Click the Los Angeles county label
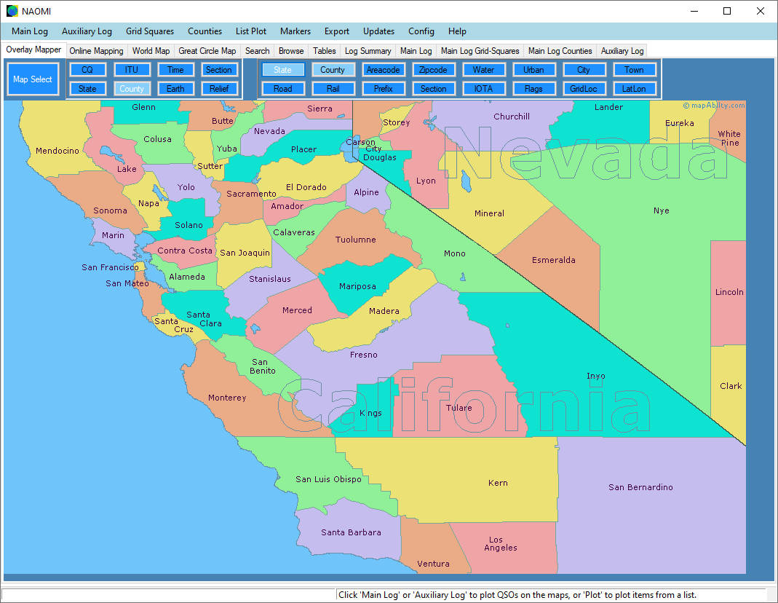Screen dimensions: 778x603 tap(500, 543)
